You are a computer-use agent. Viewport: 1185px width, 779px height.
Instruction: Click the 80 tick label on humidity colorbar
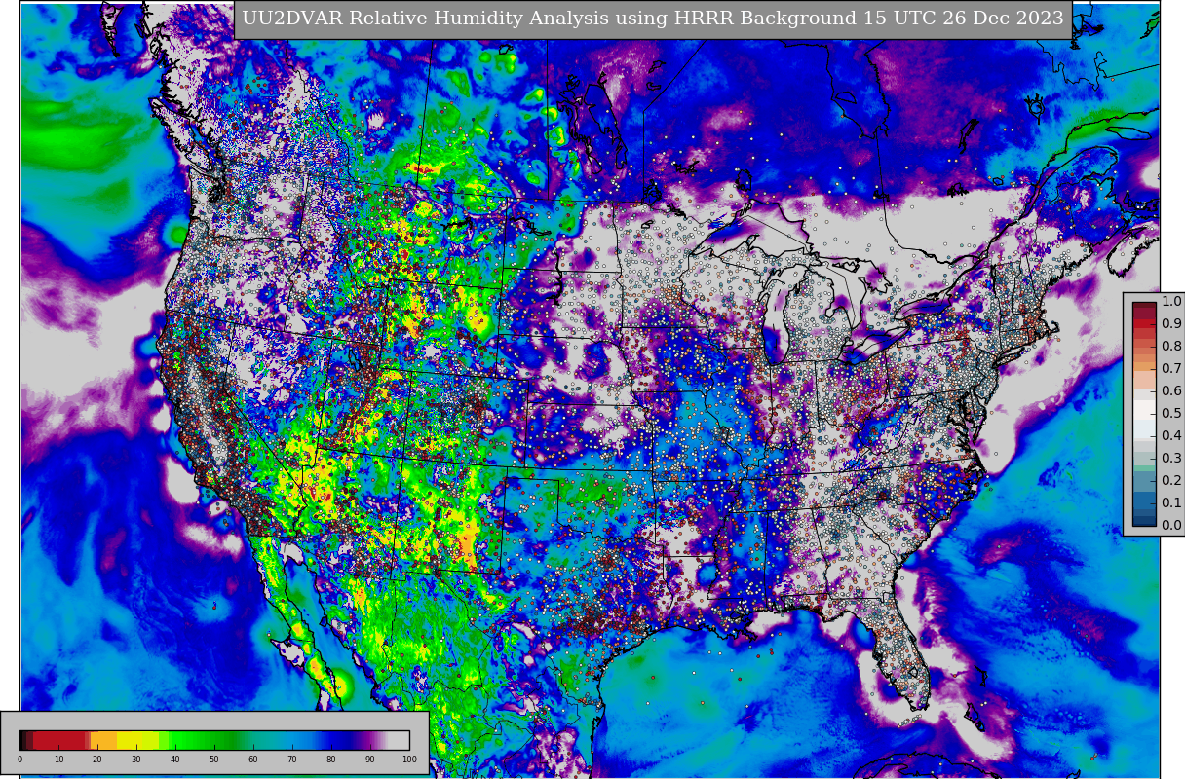click(x=331, y=760)
